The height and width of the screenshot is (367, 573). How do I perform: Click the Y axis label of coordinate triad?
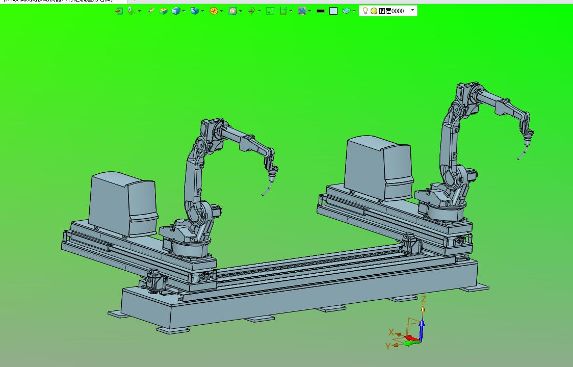[388, 346]
